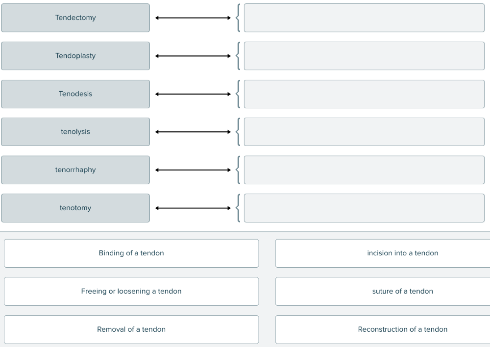Choose the "Freeing or loosening a tendon" tile
This screenshot has width=490, height=347.
[131, 292]
